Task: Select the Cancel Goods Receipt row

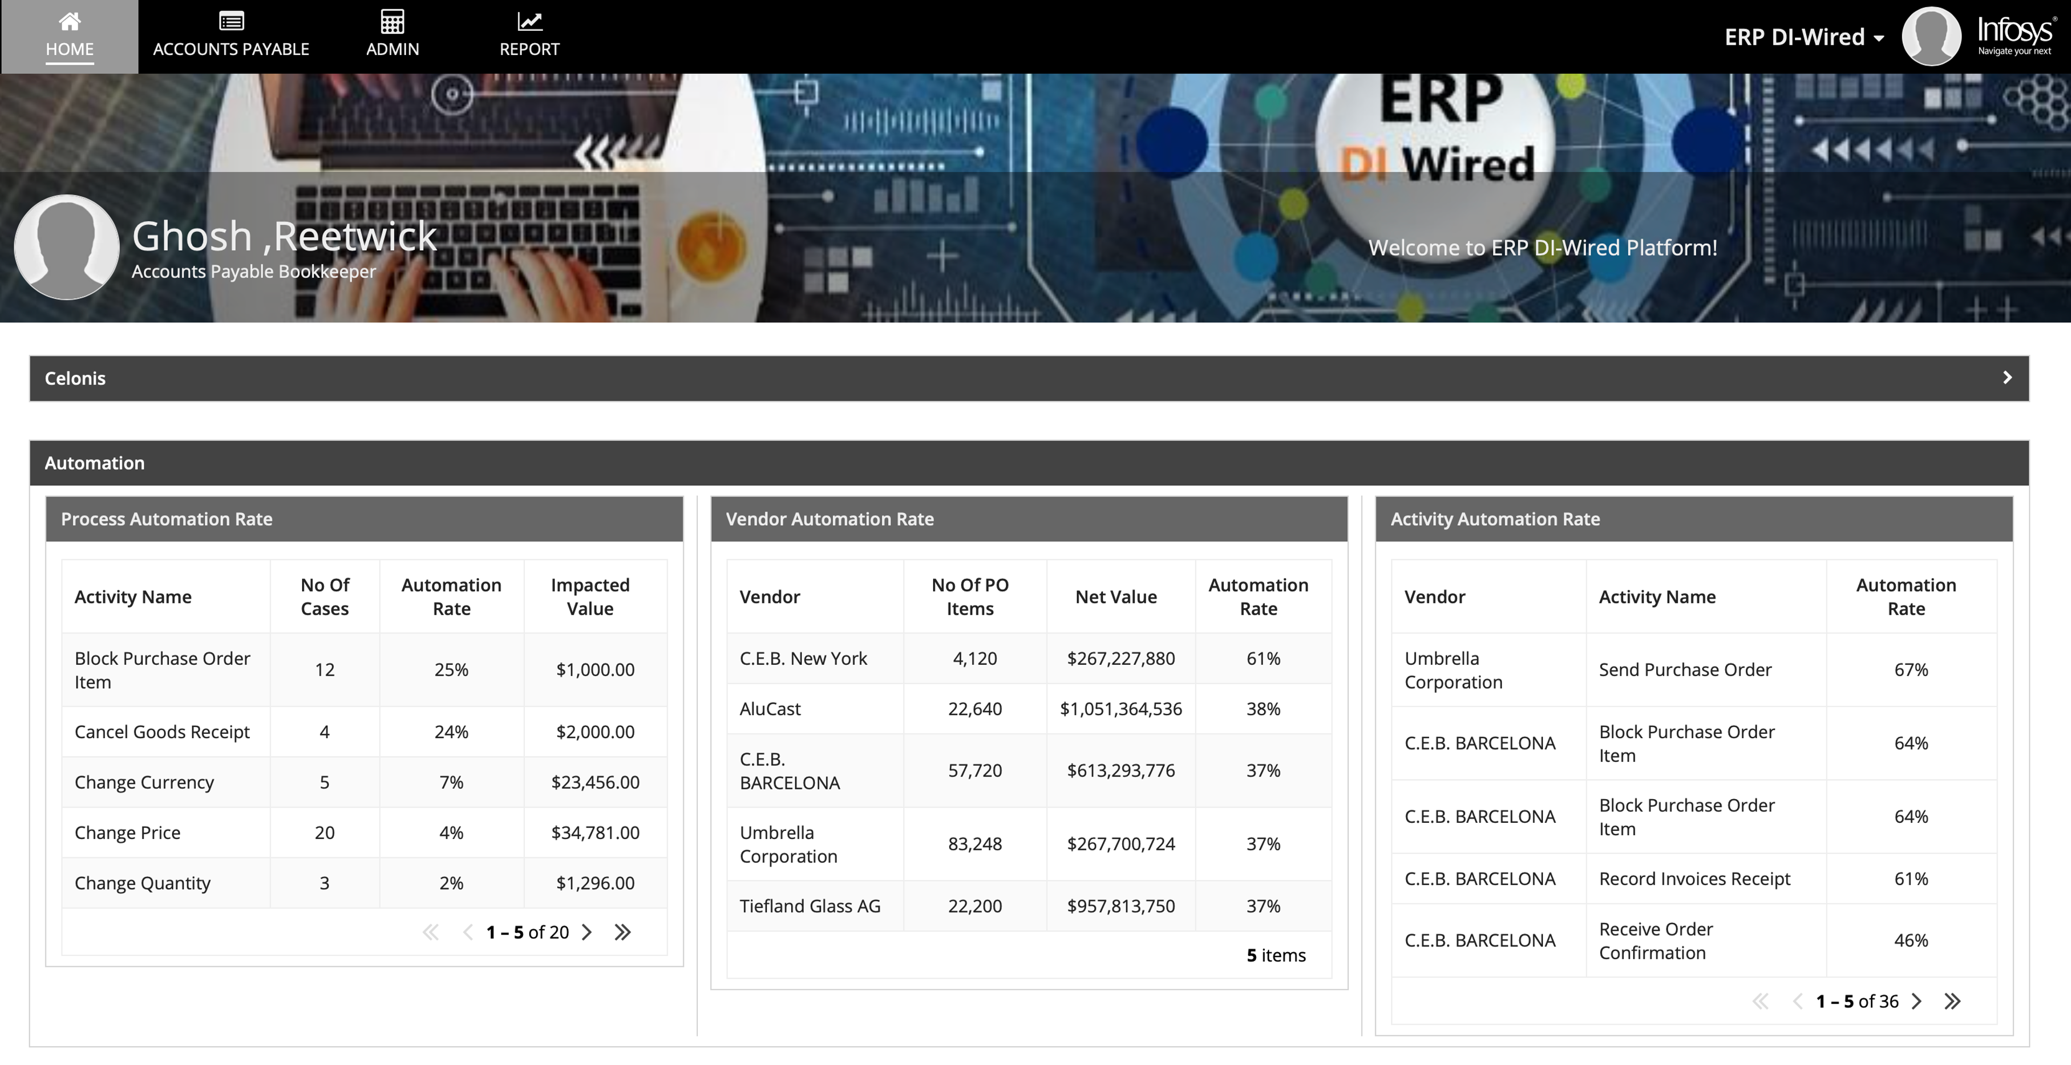Action: (x=364, y=731)
